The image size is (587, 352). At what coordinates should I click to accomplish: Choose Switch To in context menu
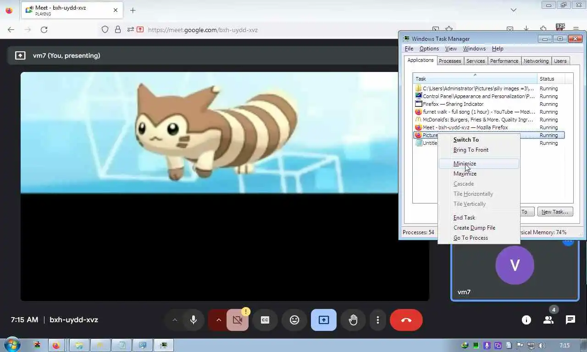coord(479,140)
